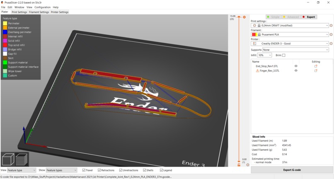334x179 pixels.
Task: Uncheck the Travel checkbox
Action: click(84, 170)
